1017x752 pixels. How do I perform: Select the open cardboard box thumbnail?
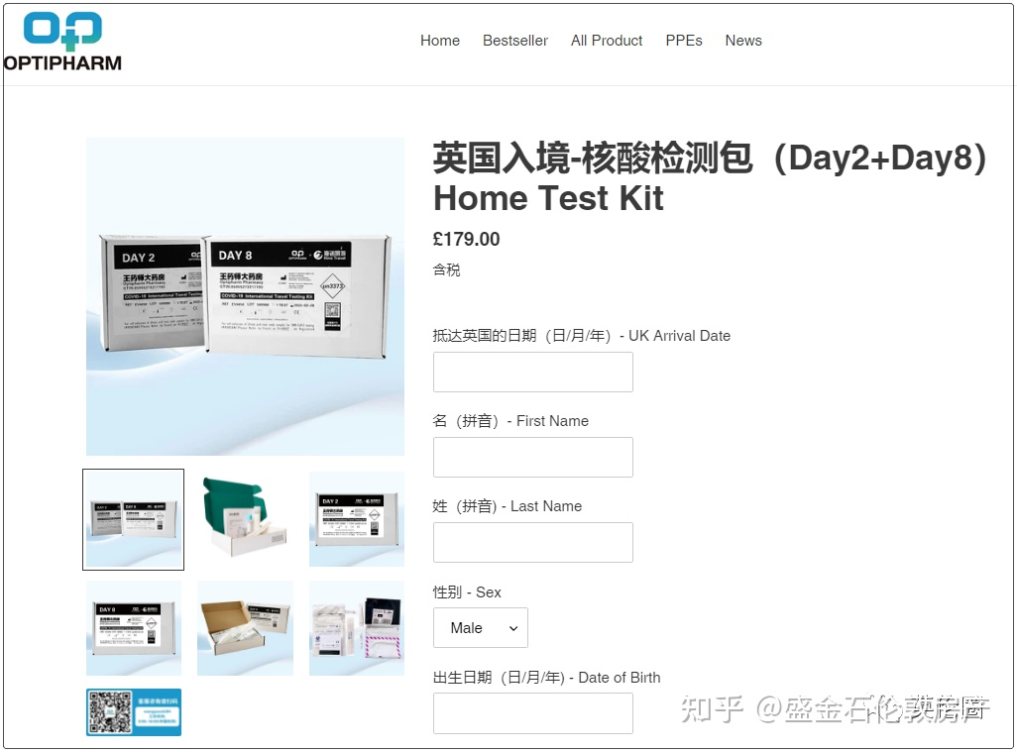(245, 628)
